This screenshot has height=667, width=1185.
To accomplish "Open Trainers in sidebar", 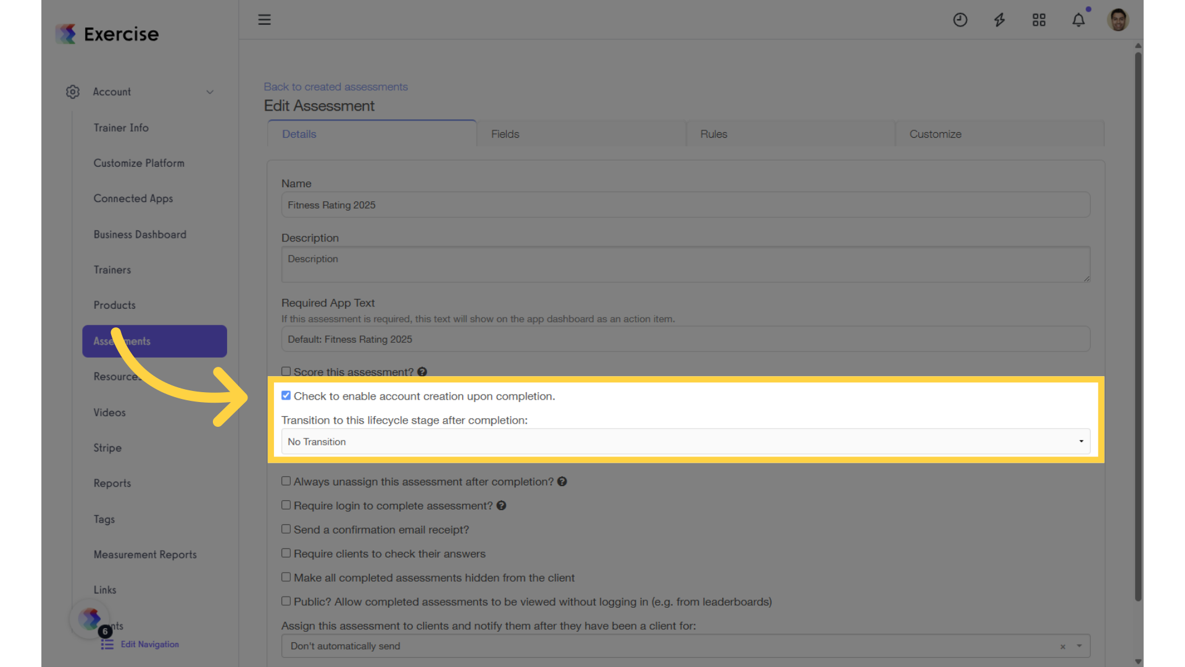I will click(112, 270).
